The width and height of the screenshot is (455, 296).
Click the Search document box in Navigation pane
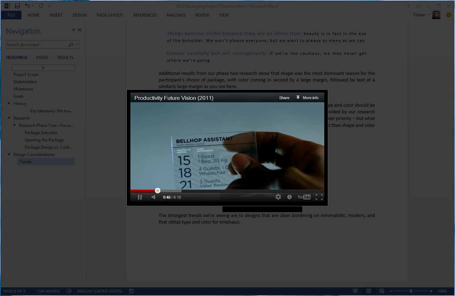pyautogui.click(x=38, y=44)
